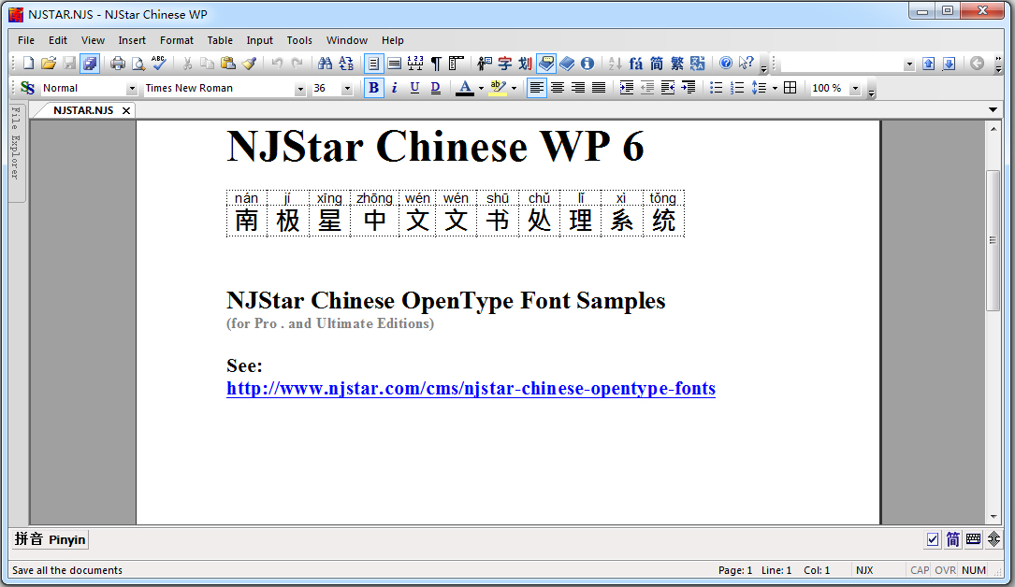Apply font color with A swatch
This screenshot has height=587, width=1015.
pyautogui.click(x=465, y=88)
